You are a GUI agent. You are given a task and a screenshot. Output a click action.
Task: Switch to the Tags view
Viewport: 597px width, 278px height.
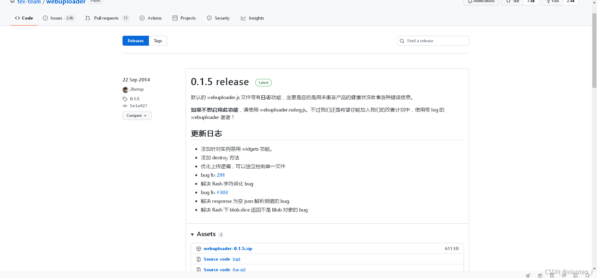coord(158,41)
